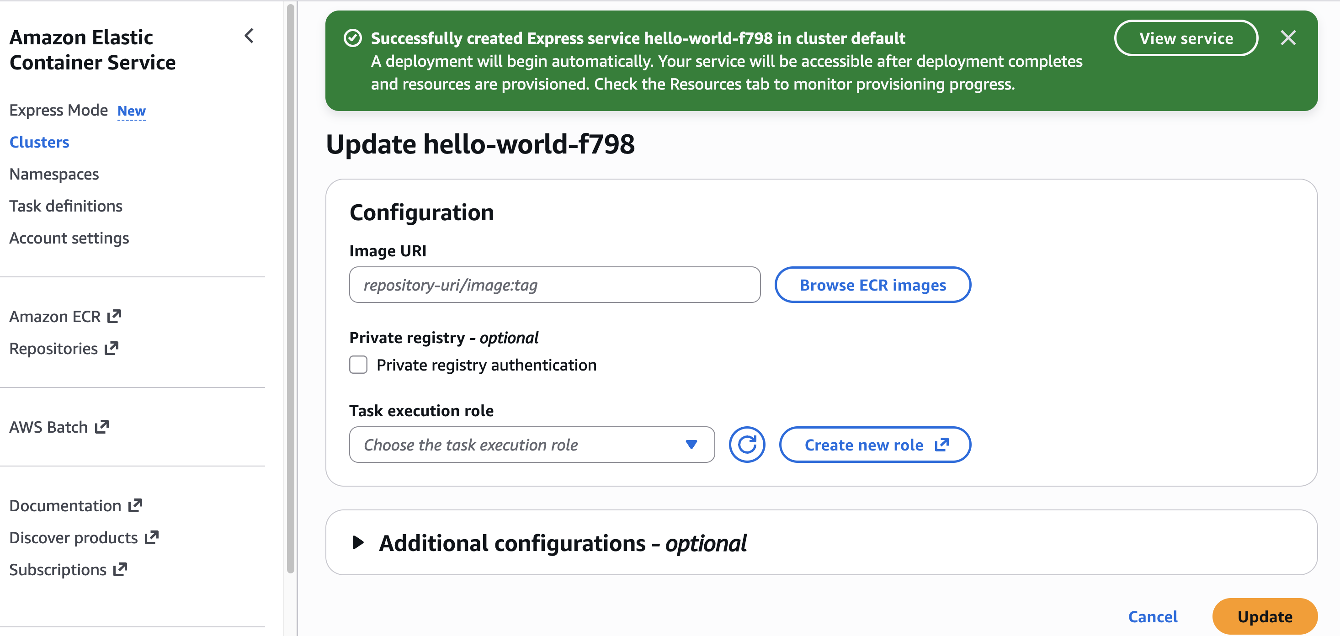1340x636 pixels.
Task: Click the Image URI input field
Action: [x=554, y=285]
